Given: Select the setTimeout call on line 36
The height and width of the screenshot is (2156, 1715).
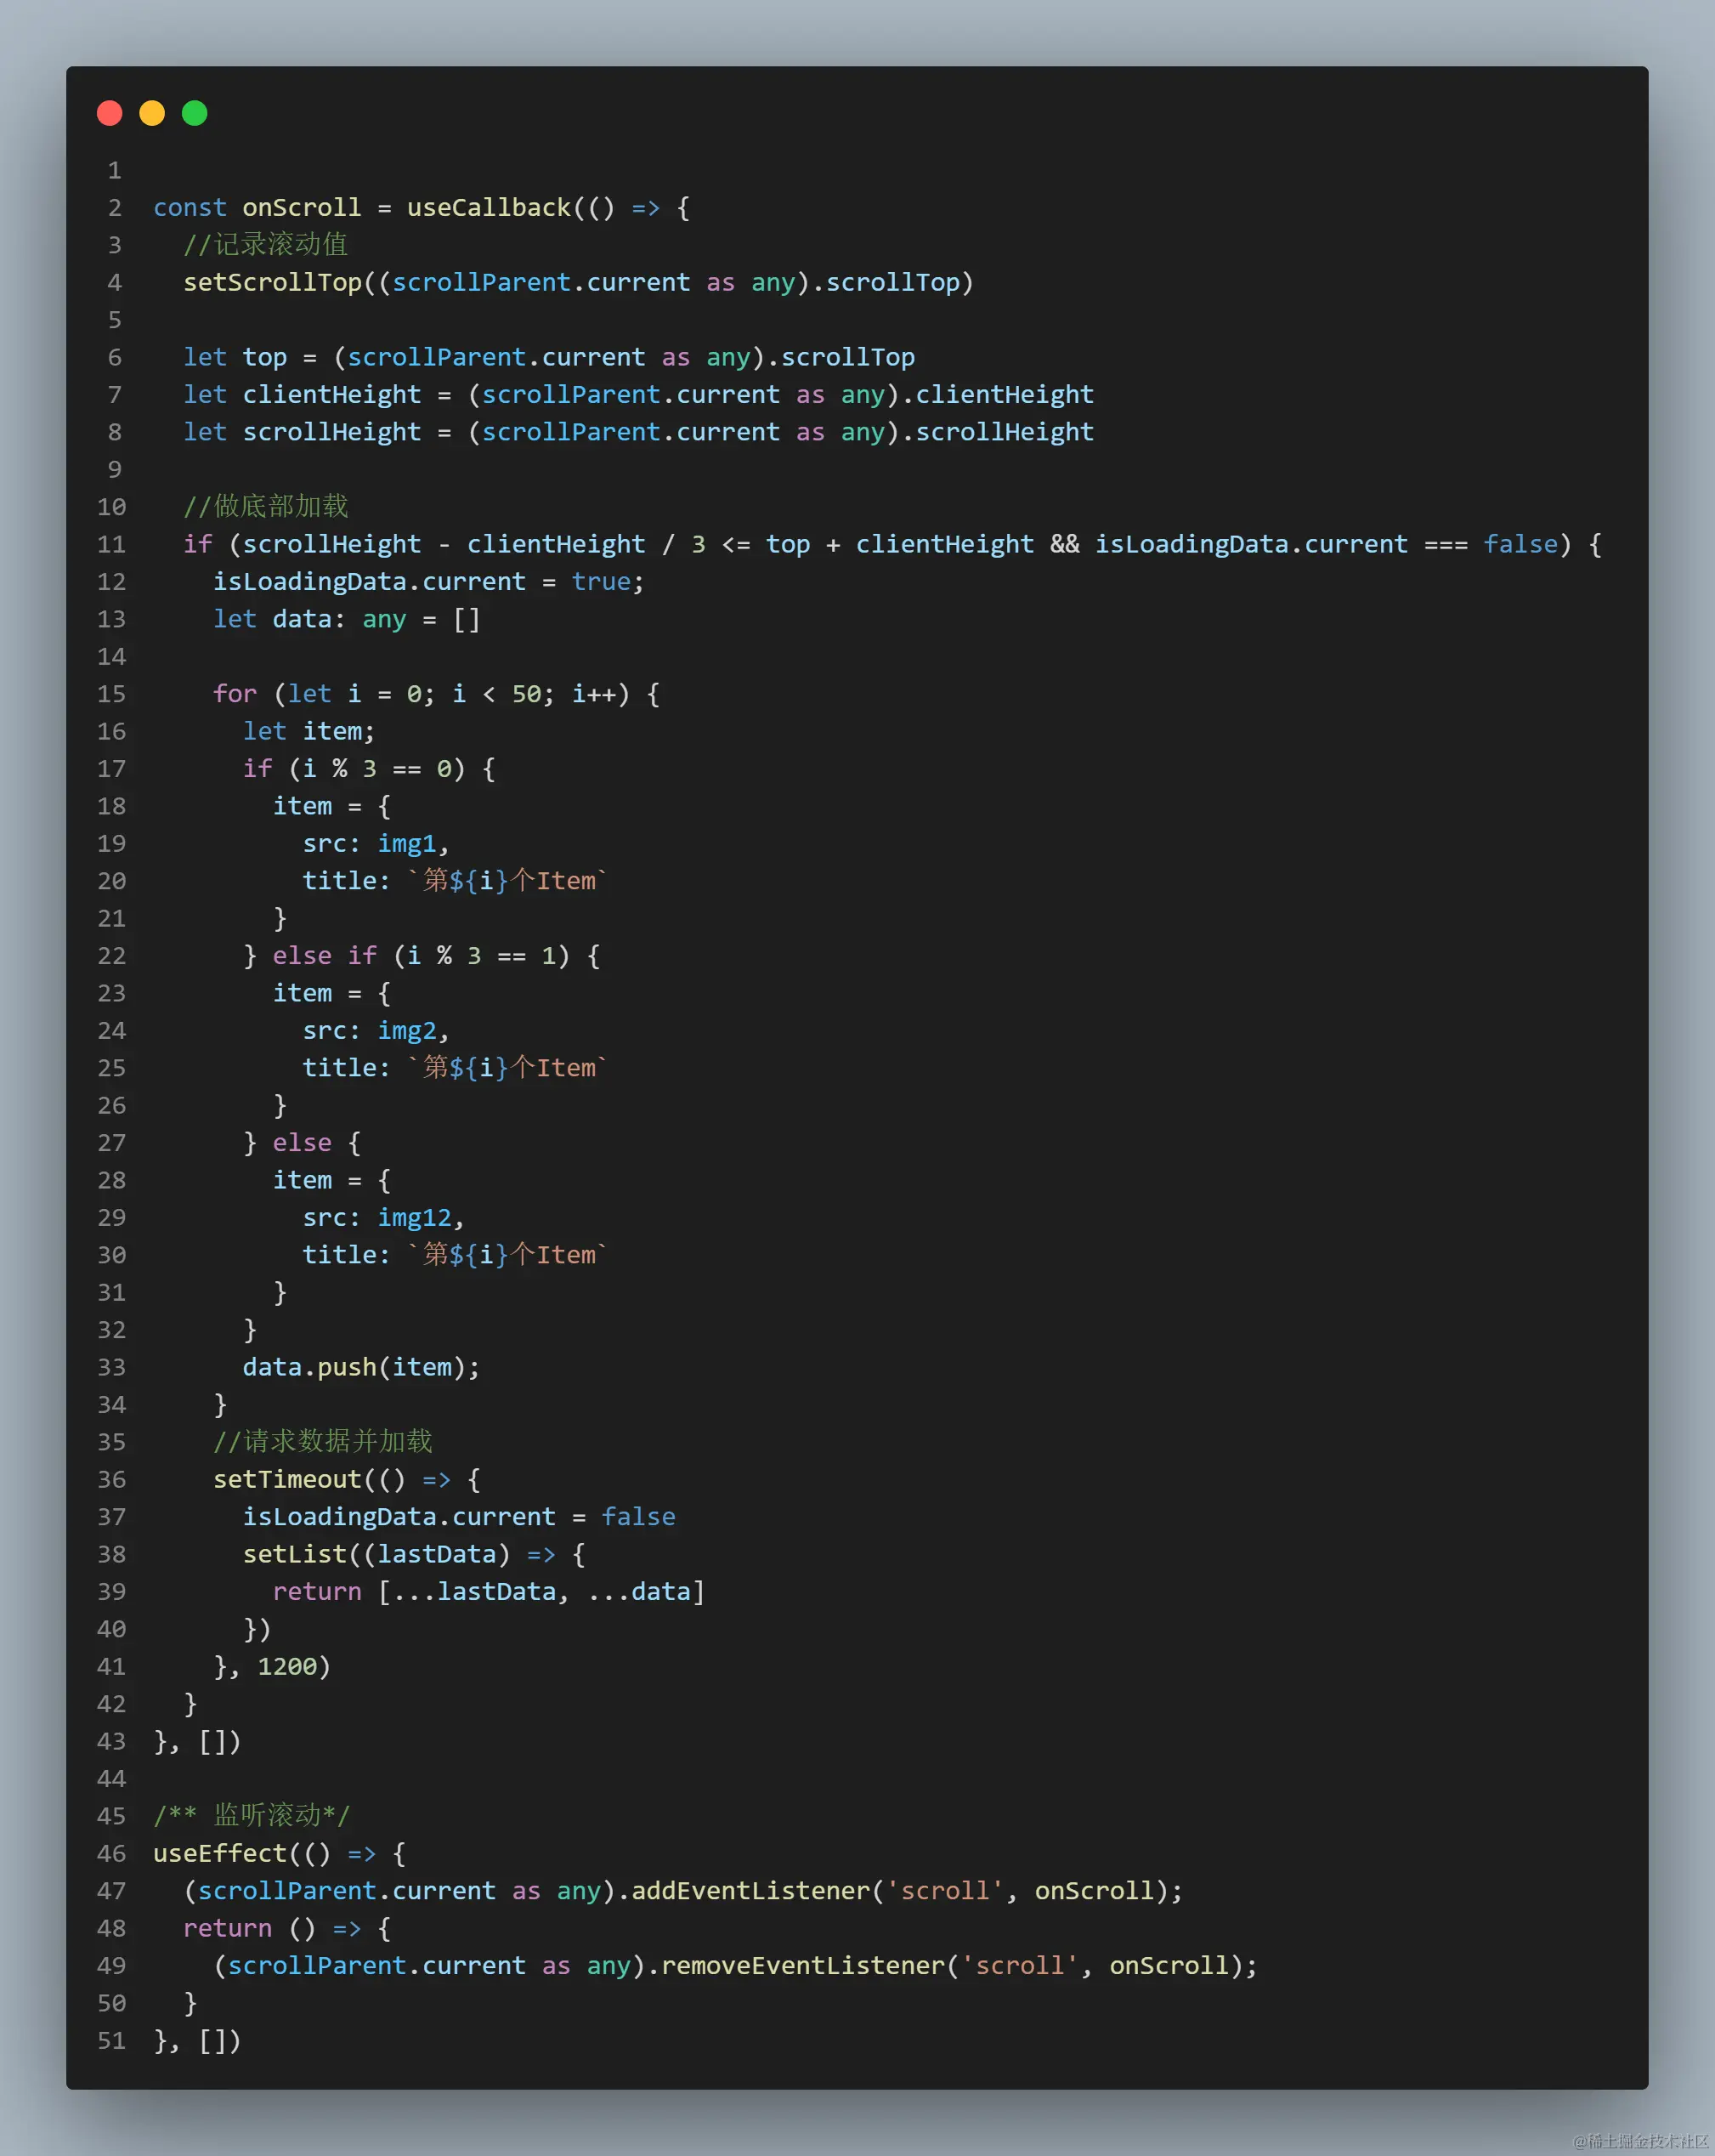Looking at the screenshot, I should pos(288,1479).
